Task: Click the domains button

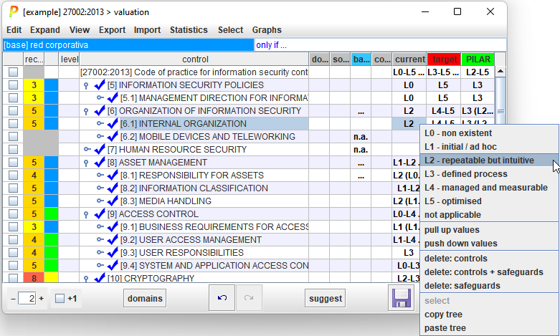Action: point(145,298)
